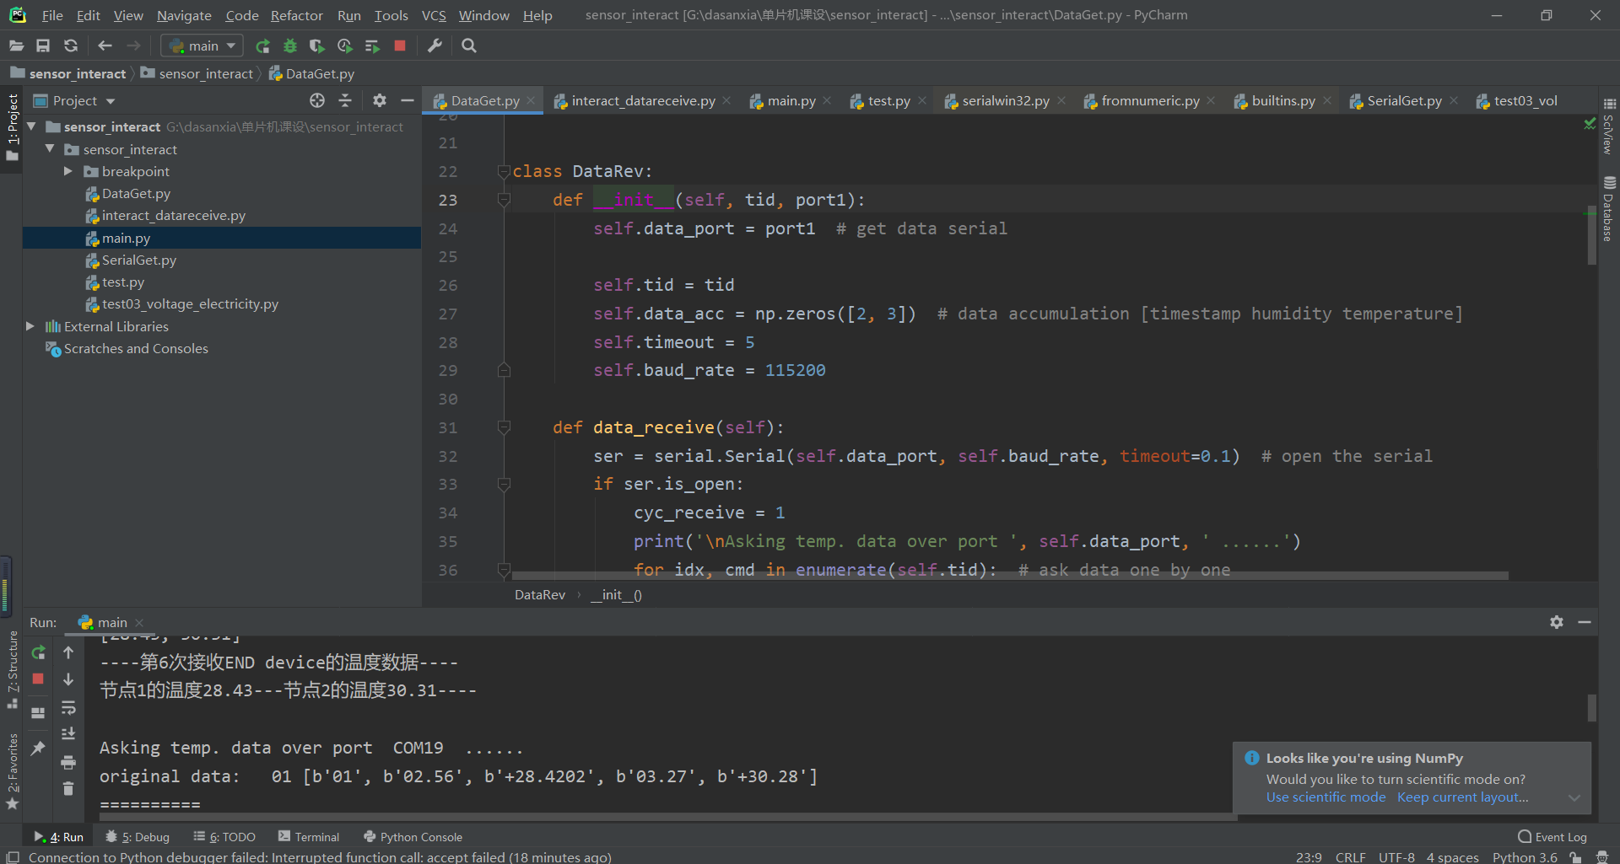This screenshot has width=1620, height=864.
Task: Click Use scientific mode link
Action: 1326,797
